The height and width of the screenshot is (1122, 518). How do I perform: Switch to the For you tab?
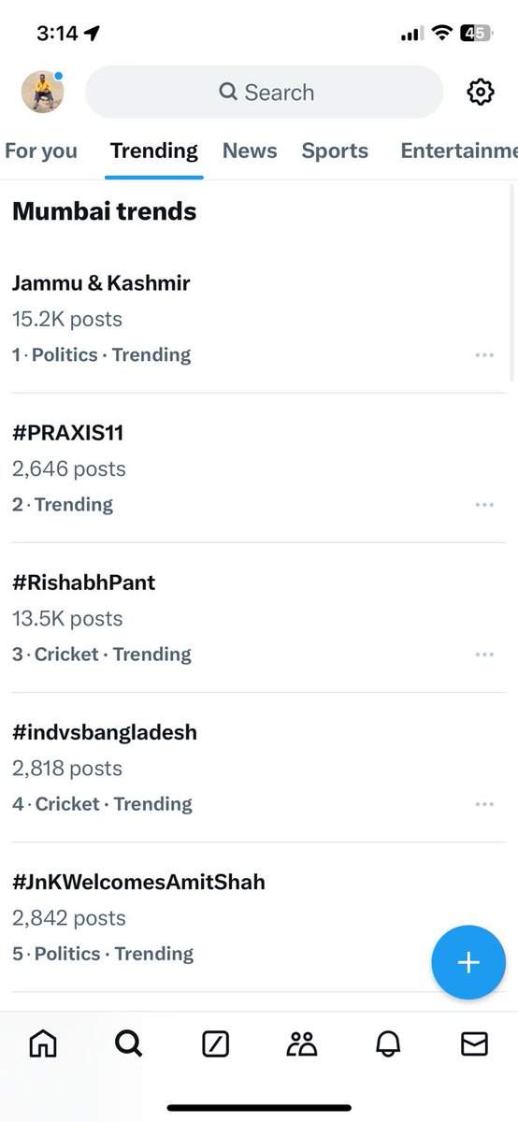[x=40, y=151]
